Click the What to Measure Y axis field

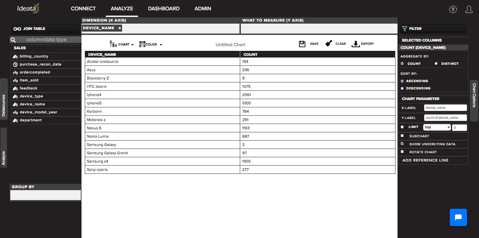pos(319,29)
